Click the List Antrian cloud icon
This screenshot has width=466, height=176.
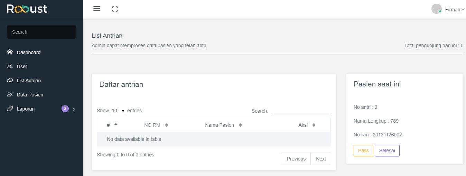point(10,80)
